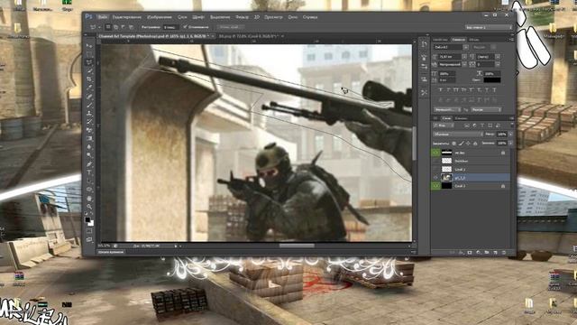Select the Zoom tool in the toolbox
The image size is (577, 325).
click(89, 207)
